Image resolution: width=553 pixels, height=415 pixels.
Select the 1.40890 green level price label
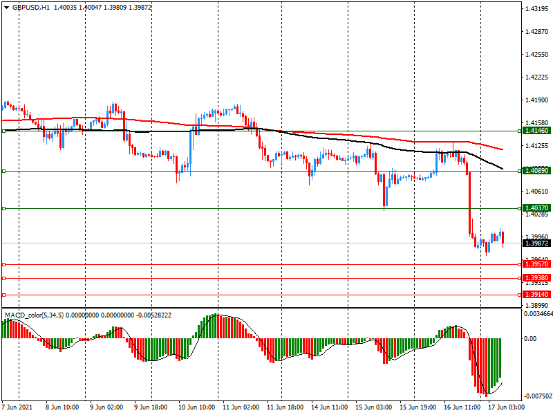tap(537, 171)
